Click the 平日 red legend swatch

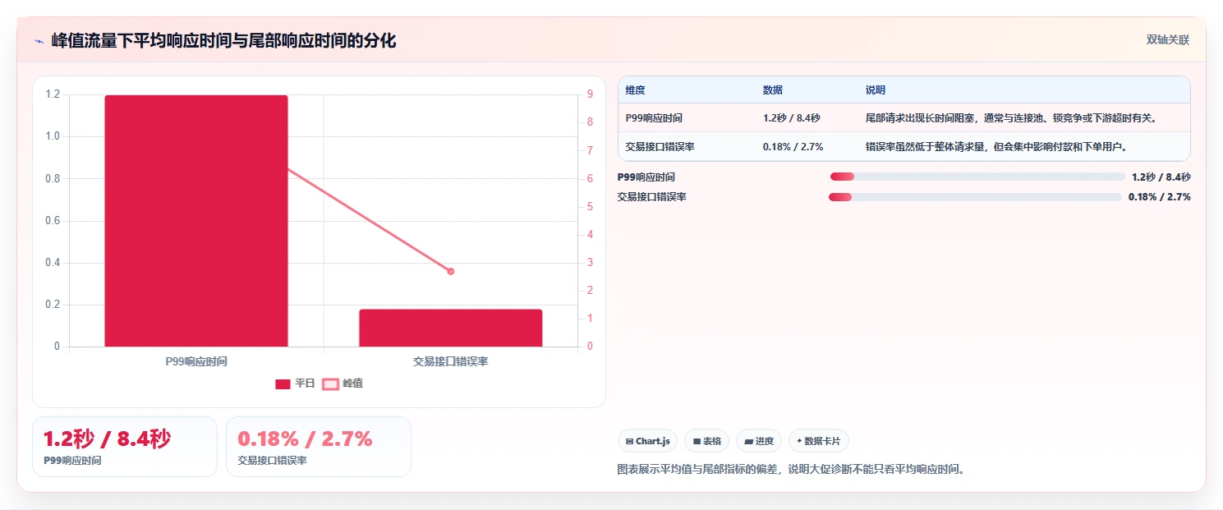(283, 384)
